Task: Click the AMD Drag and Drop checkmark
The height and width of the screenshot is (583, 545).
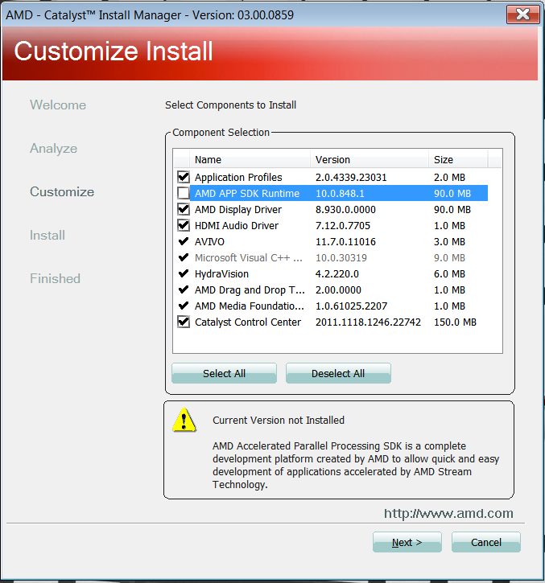Action: [184, 289]
